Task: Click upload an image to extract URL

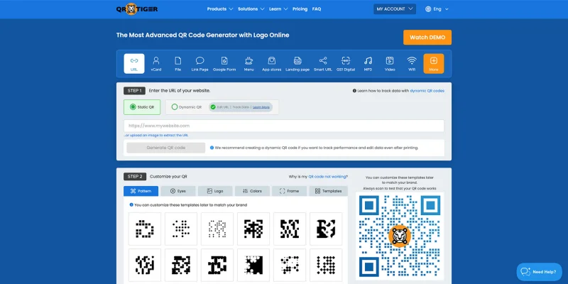Action: [x=156, y=135]
